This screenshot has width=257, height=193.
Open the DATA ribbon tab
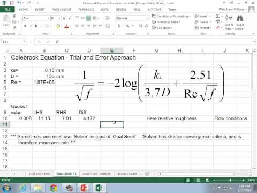(105, 10)
